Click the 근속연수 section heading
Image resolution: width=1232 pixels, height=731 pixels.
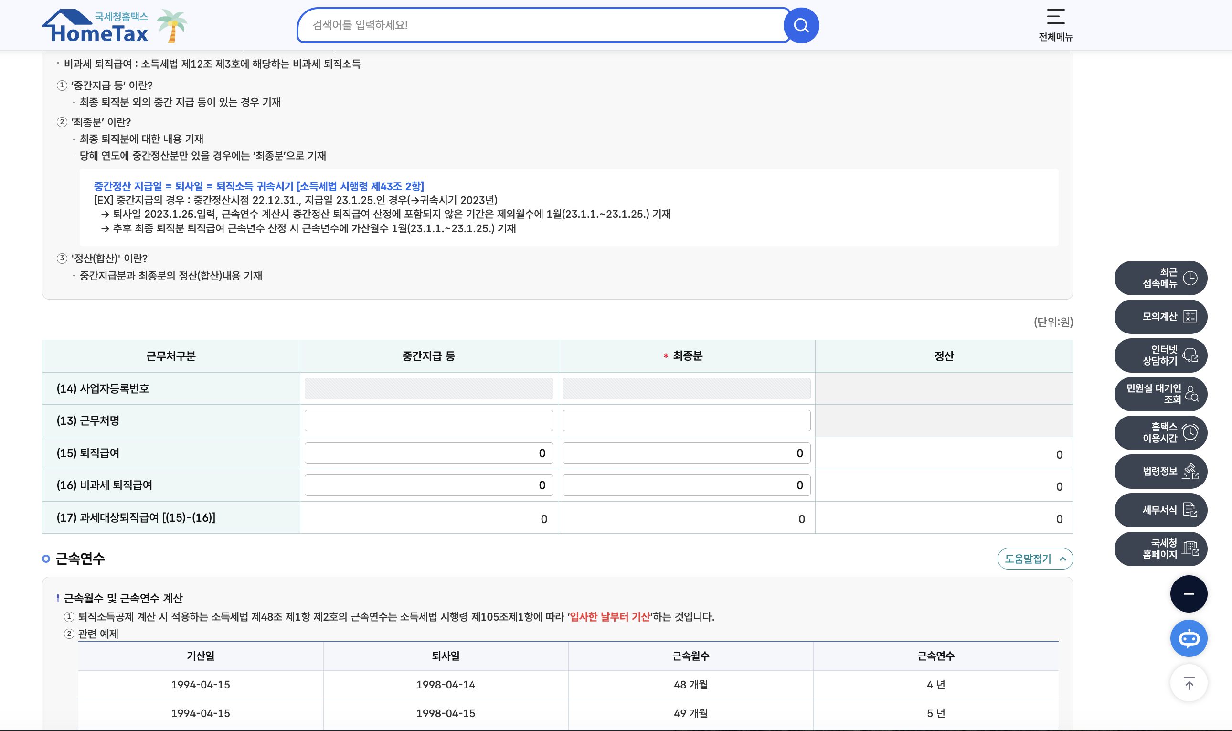click(x=80, y=559)
